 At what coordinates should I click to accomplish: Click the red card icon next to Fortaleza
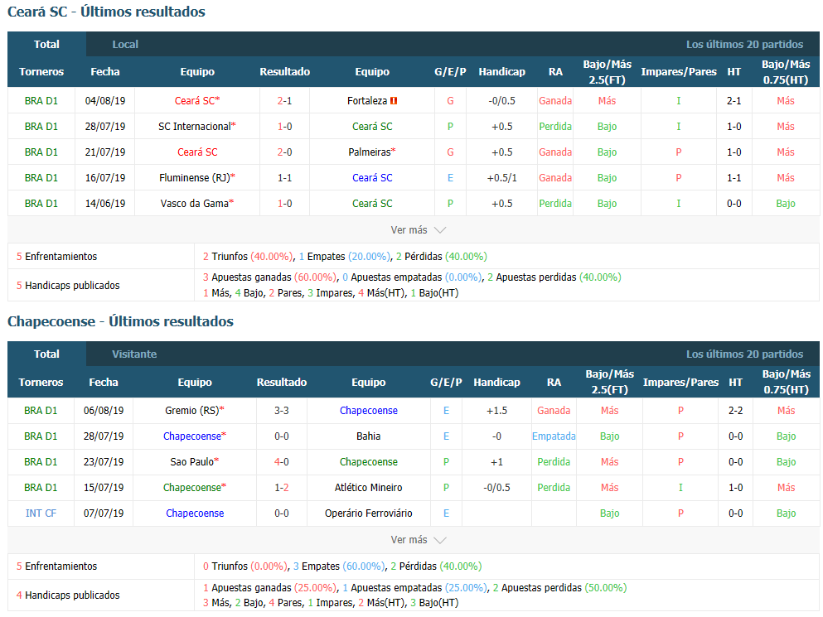point(394,101)
